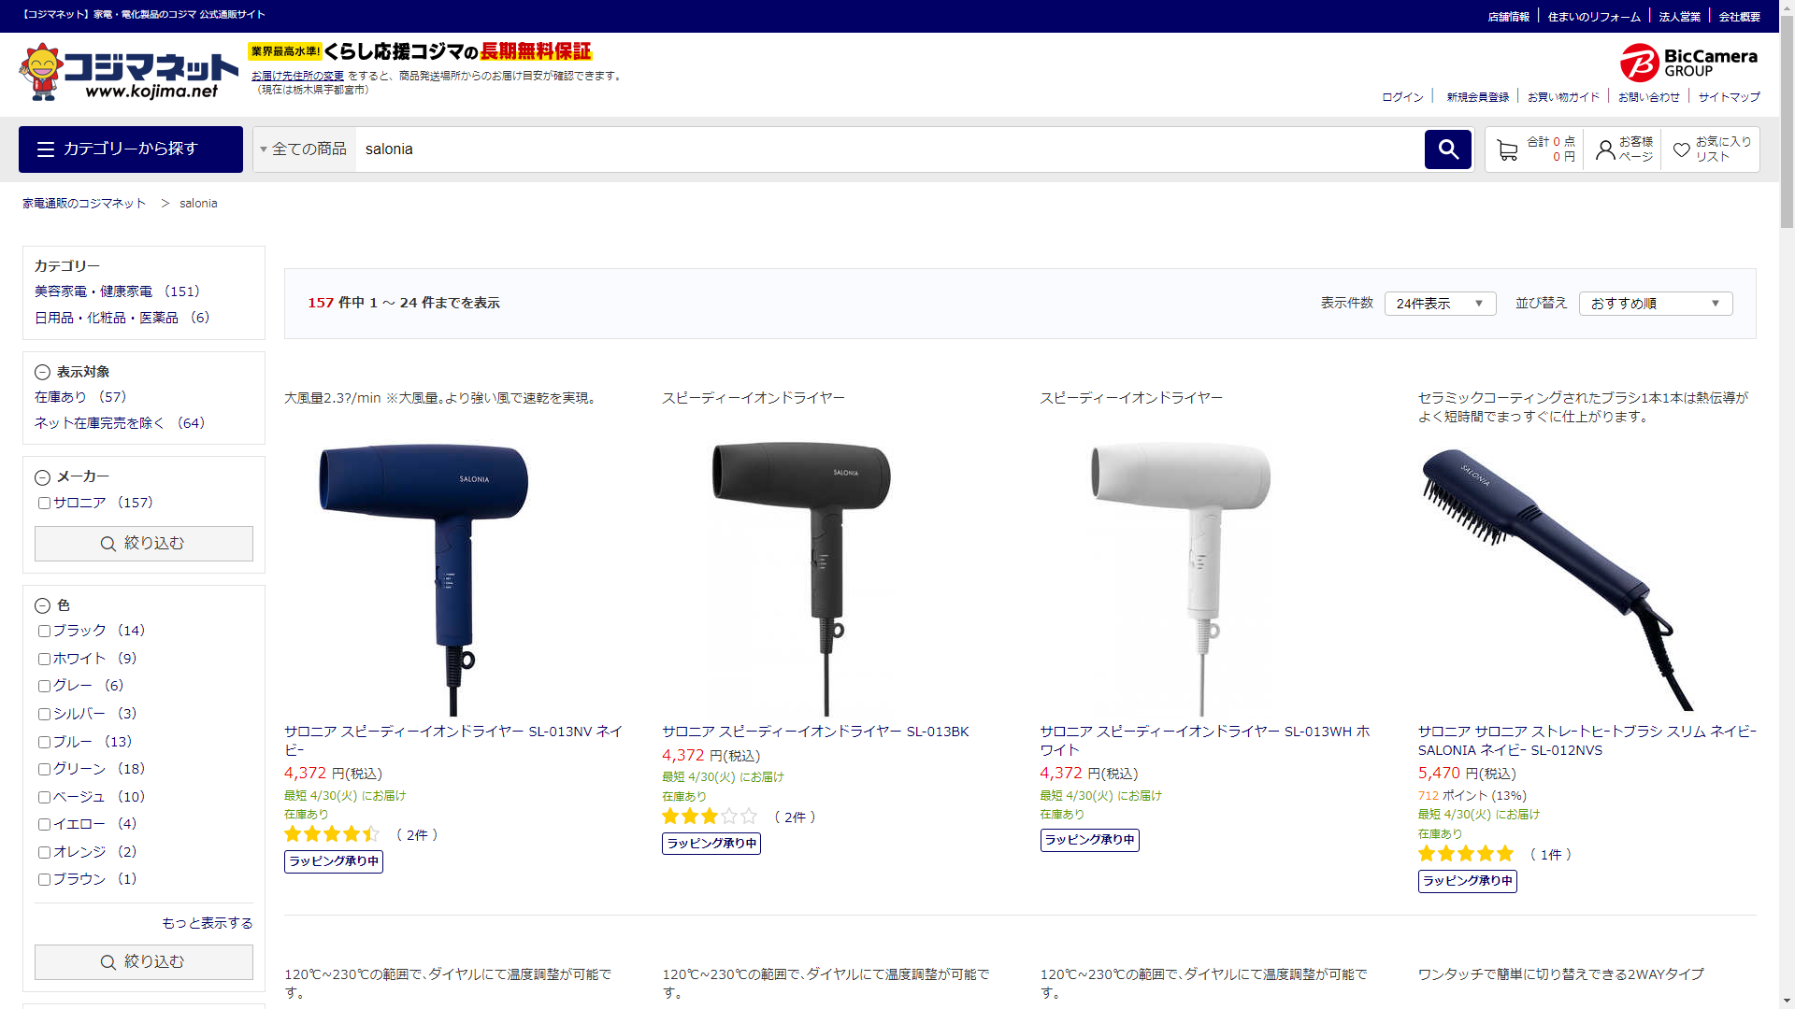The image size is (1795, 1009).
Task: Open 店舗情報 in the top bar
Action: [x=1508, y=17]
